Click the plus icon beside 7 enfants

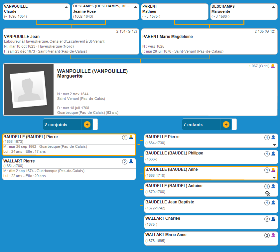(x=226, y=125)
